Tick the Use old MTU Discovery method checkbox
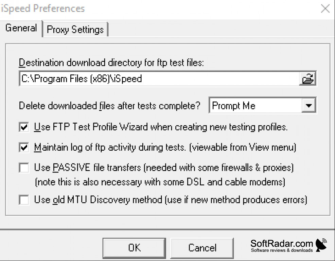This screenshot has width=335, height=261. (x=24, y=200)
